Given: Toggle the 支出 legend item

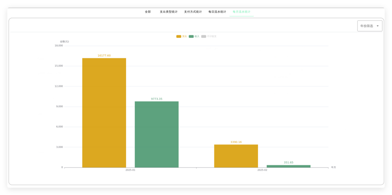Looking at the screenshot, I should tap(181, 36).
